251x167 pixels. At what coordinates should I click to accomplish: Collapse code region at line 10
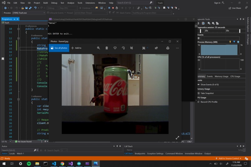[x=18, y=29]
